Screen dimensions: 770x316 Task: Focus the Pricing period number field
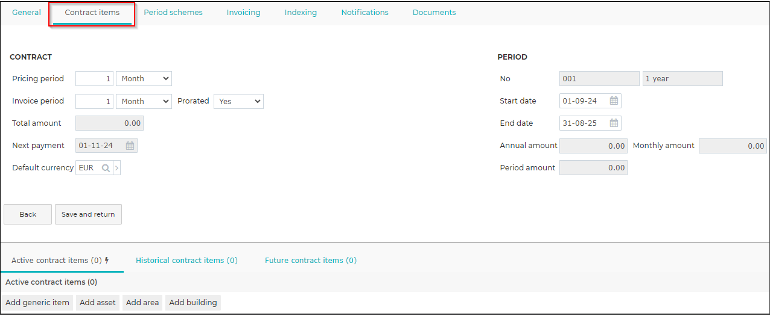[x=94, y=79]
